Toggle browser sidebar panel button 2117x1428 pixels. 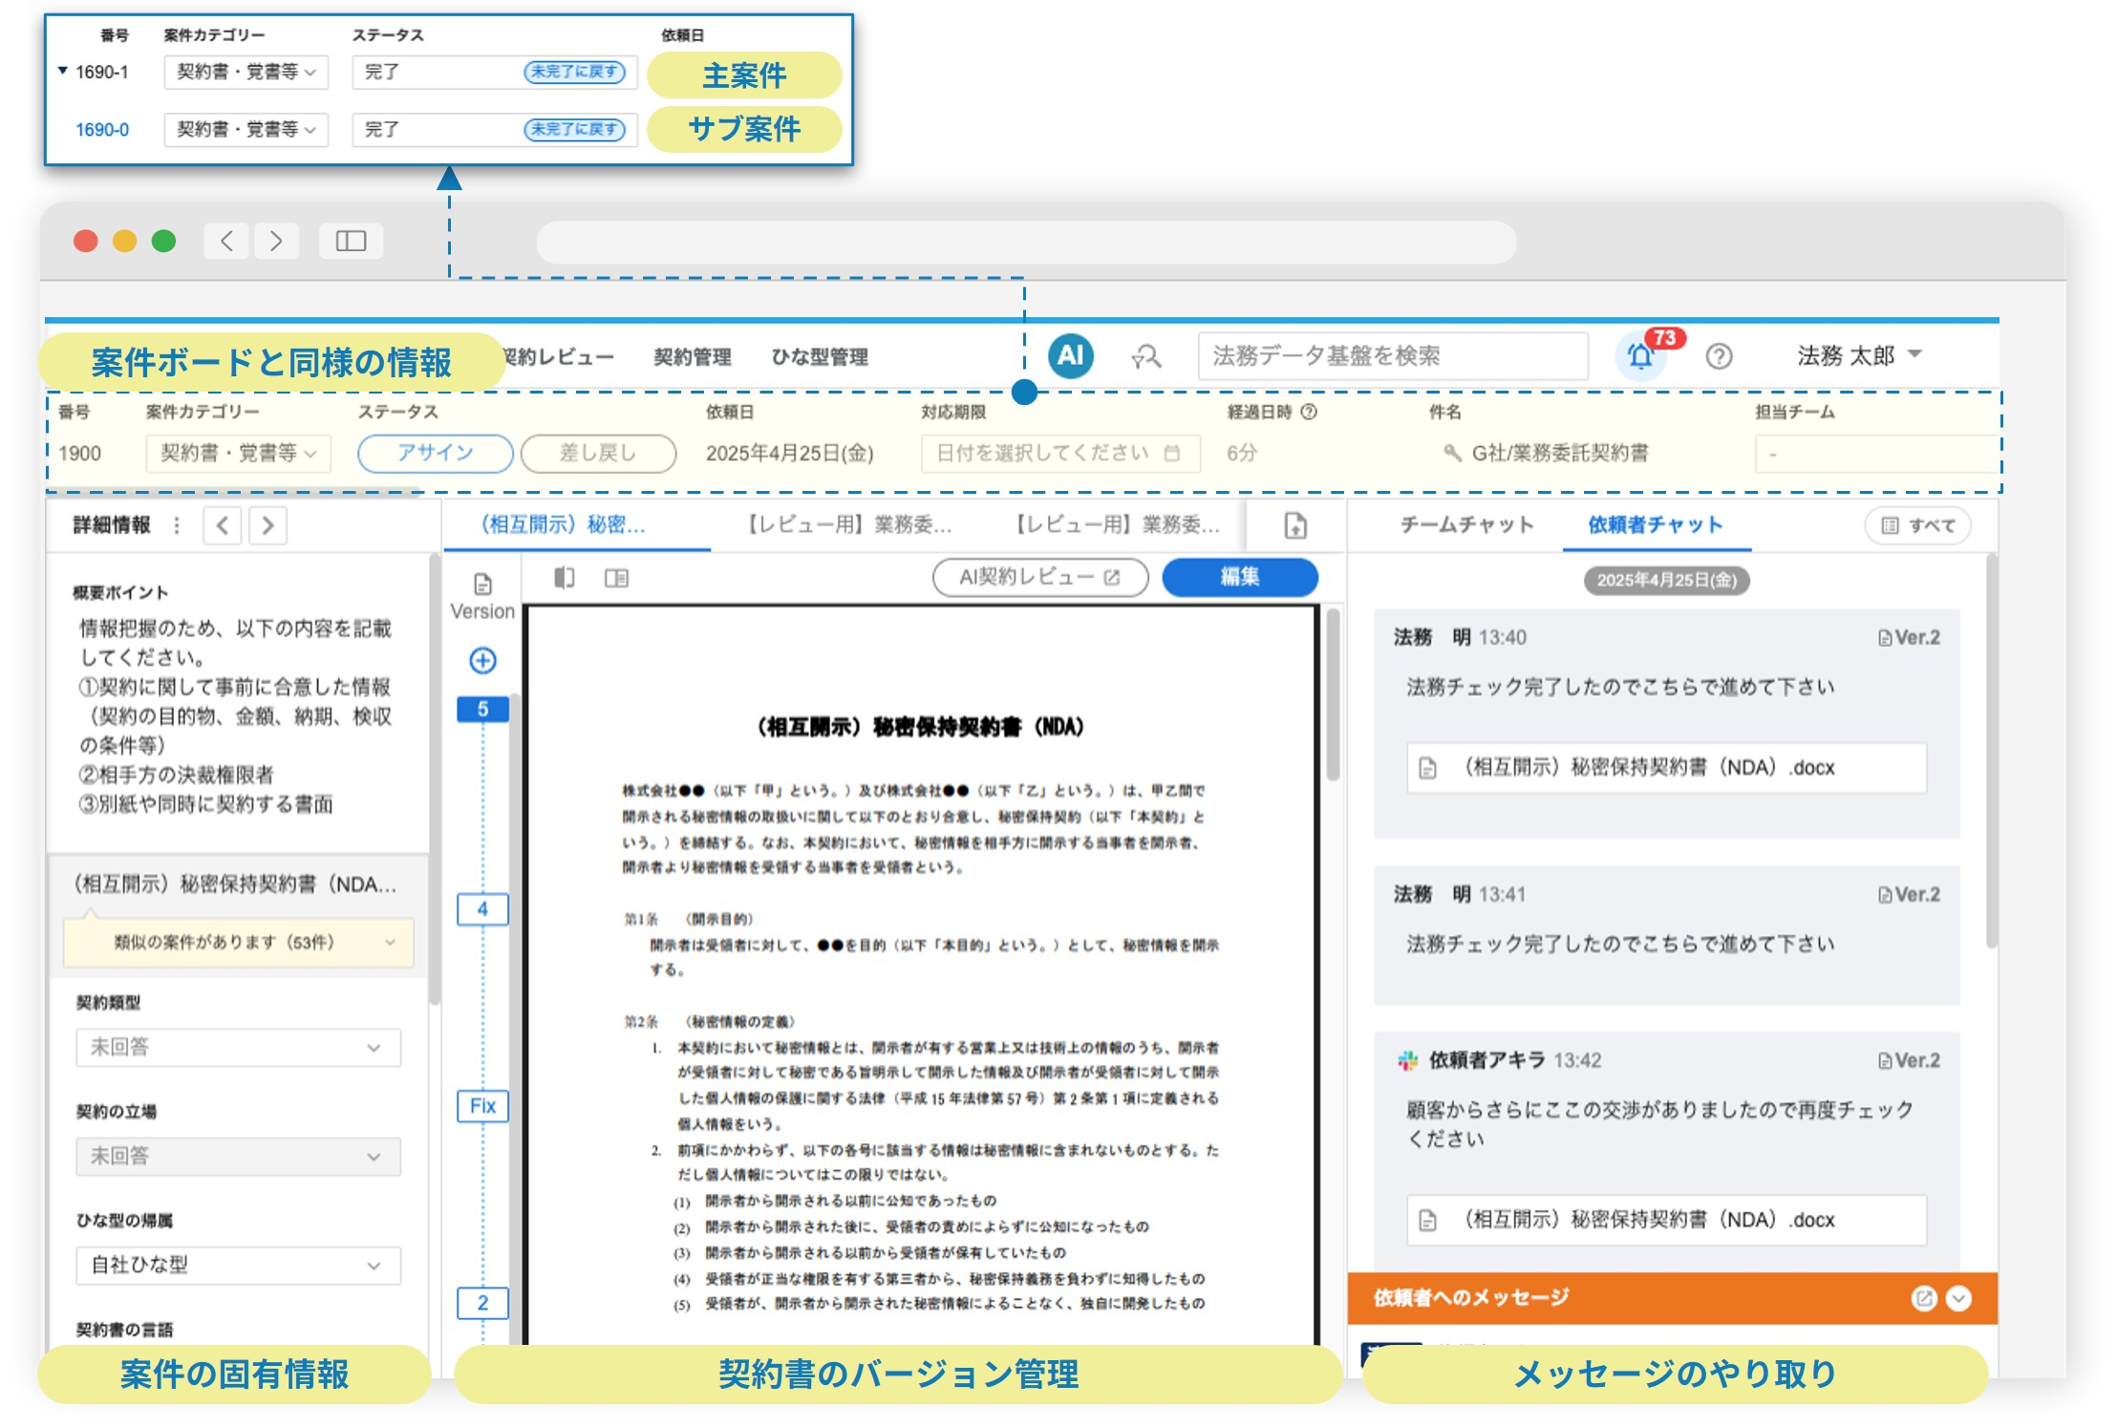coord(351,241)
